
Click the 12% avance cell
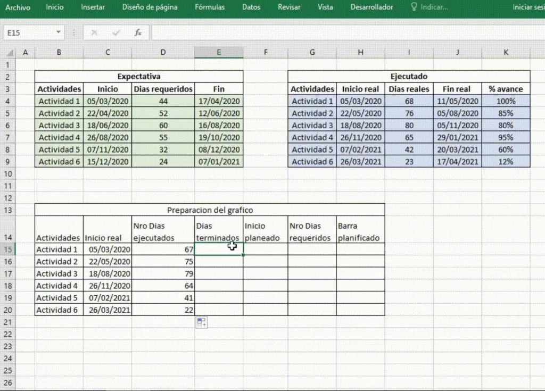pos(506,162)
